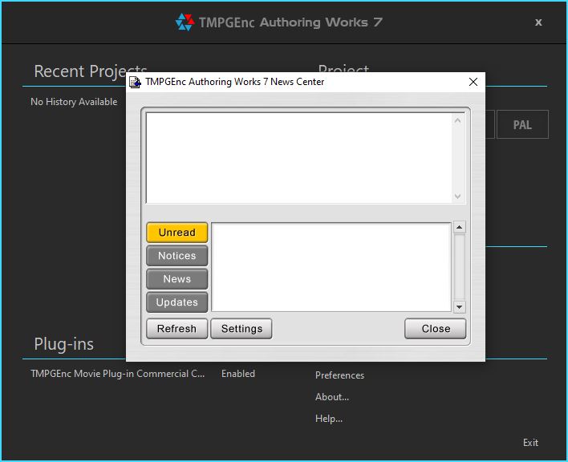568x462 pixels.
Task: Click the Plug-ins heading
Action: tap(63, 344)
